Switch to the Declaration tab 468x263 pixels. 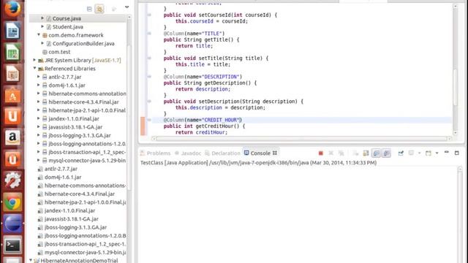tap(222, 153)
